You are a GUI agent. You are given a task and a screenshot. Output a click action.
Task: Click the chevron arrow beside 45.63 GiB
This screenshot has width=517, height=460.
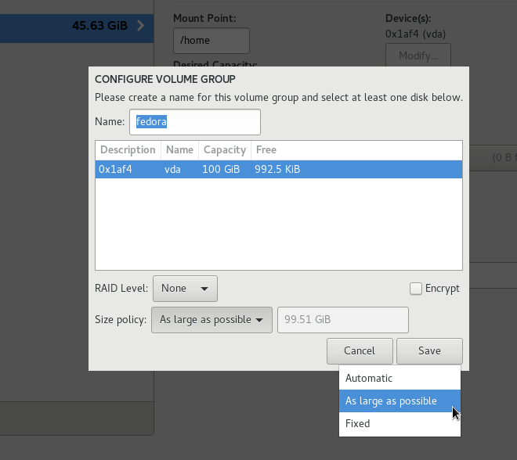(x=140, y=26)
